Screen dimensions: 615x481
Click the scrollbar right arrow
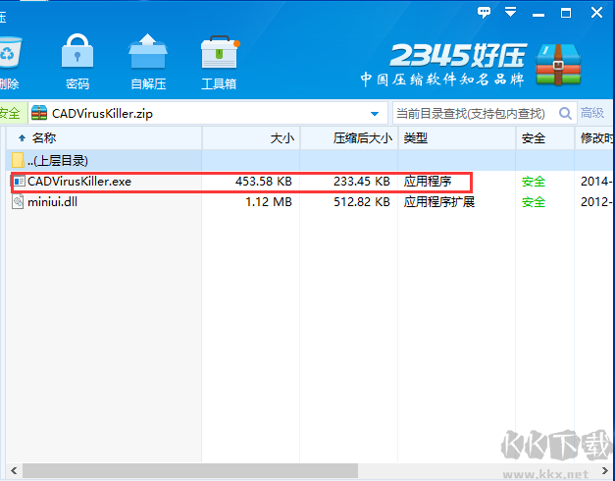tap(604, 470)
